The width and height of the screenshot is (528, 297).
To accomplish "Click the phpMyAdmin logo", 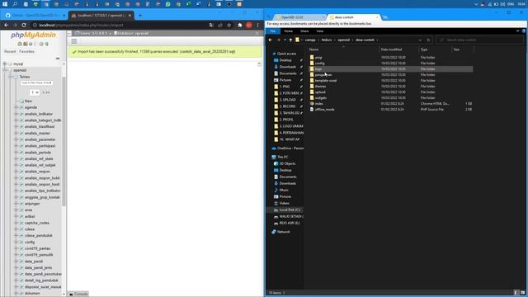I will click(33, 35).
